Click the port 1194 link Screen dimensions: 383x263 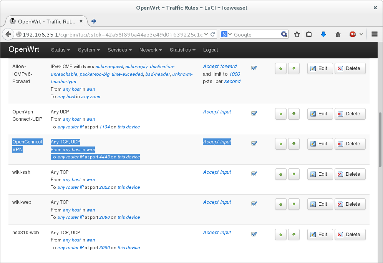pyautogui.click(x=104, y=127)
